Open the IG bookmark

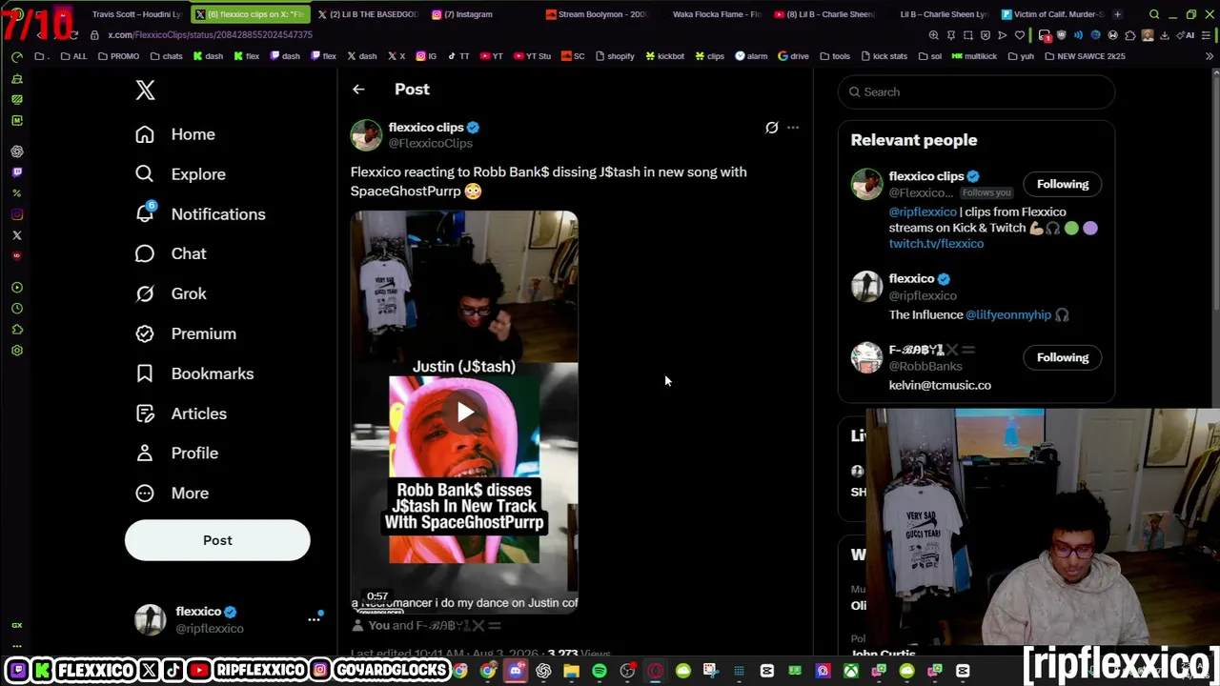coord(427,56)
